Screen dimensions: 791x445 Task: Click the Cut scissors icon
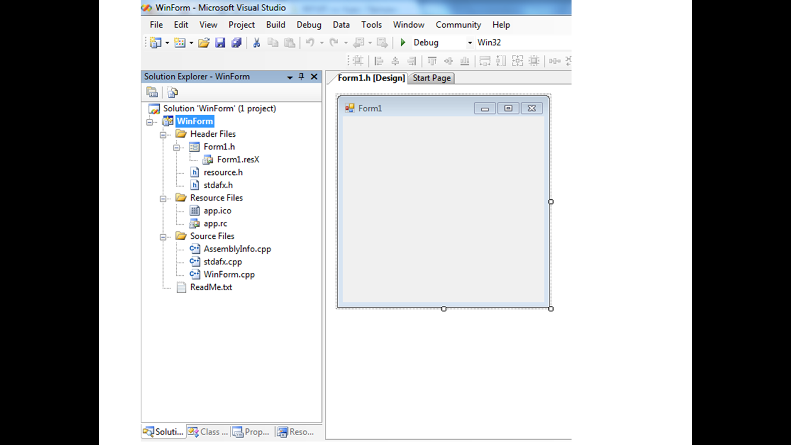click(x=257, y=42)
